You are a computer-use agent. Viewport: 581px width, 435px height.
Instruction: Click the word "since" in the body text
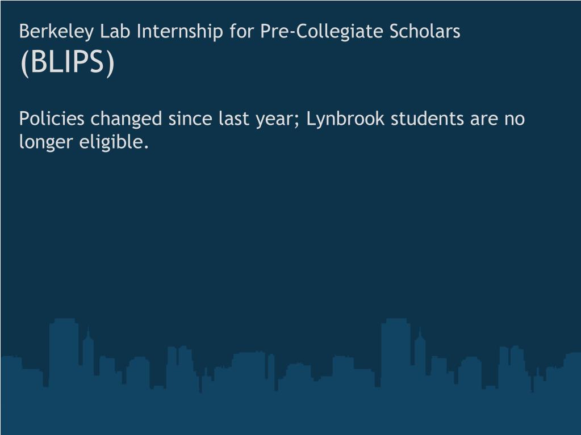190,119
